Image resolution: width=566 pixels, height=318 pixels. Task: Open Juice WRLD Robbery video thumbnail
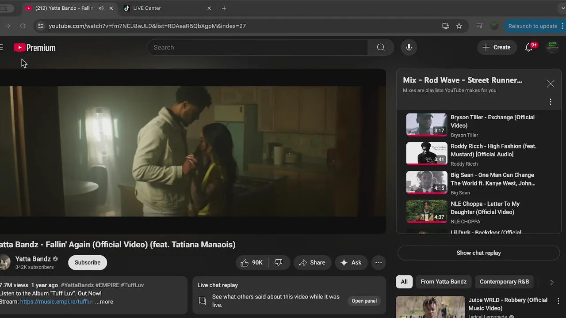pyautogui.click(x=430, y=307)
